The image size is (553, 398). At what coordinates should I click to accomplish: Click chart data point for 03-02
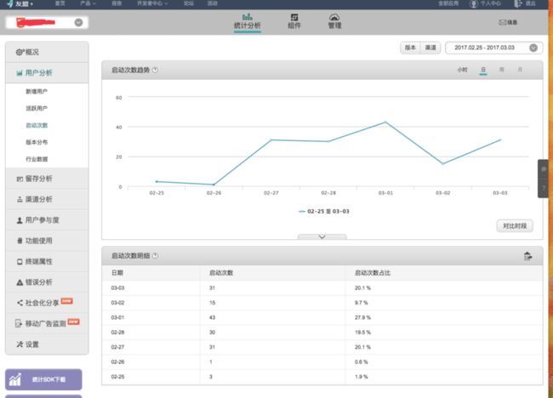click(443, 164)
